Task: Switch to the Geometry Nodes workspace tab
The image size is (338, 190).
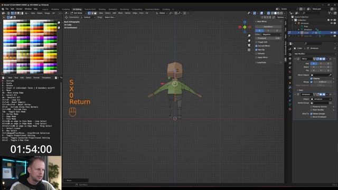Action: (152, 9)
